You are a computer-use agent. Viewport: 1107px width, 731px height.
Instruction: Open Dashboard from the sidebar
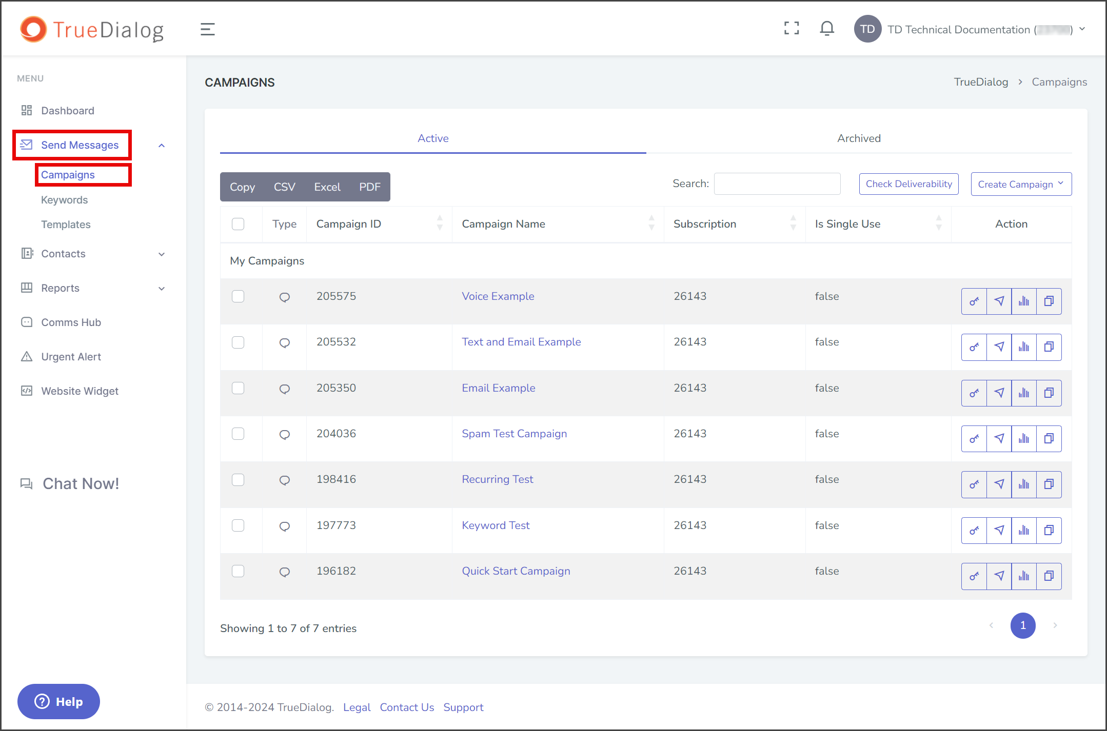(68, 111)
